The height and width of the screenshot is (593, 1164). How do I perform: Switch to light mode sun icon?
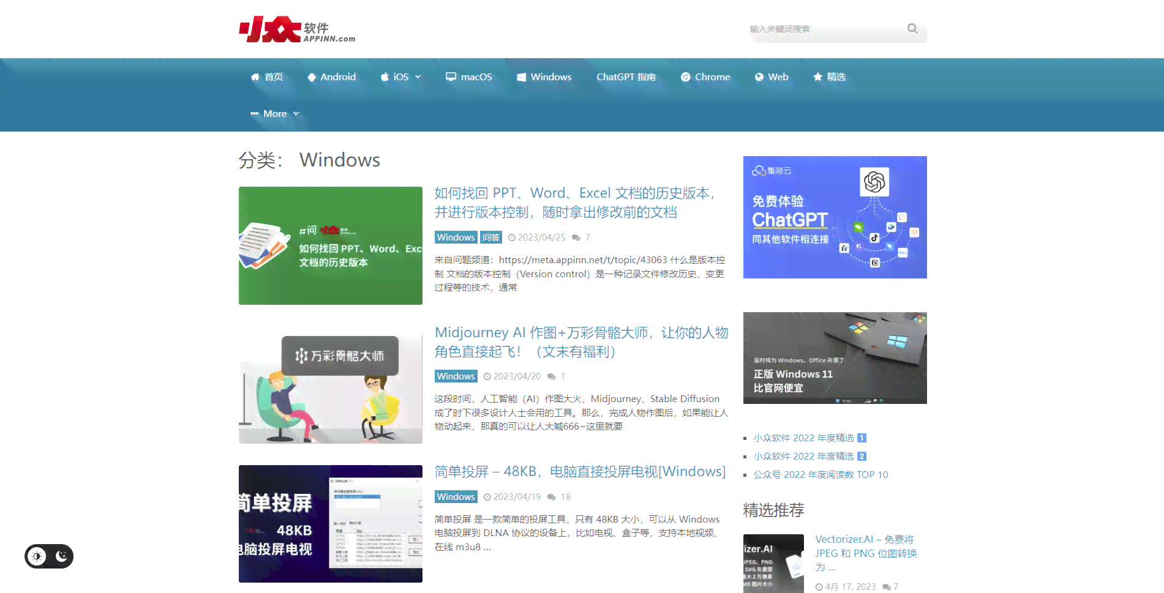click(x=37, y=556)
